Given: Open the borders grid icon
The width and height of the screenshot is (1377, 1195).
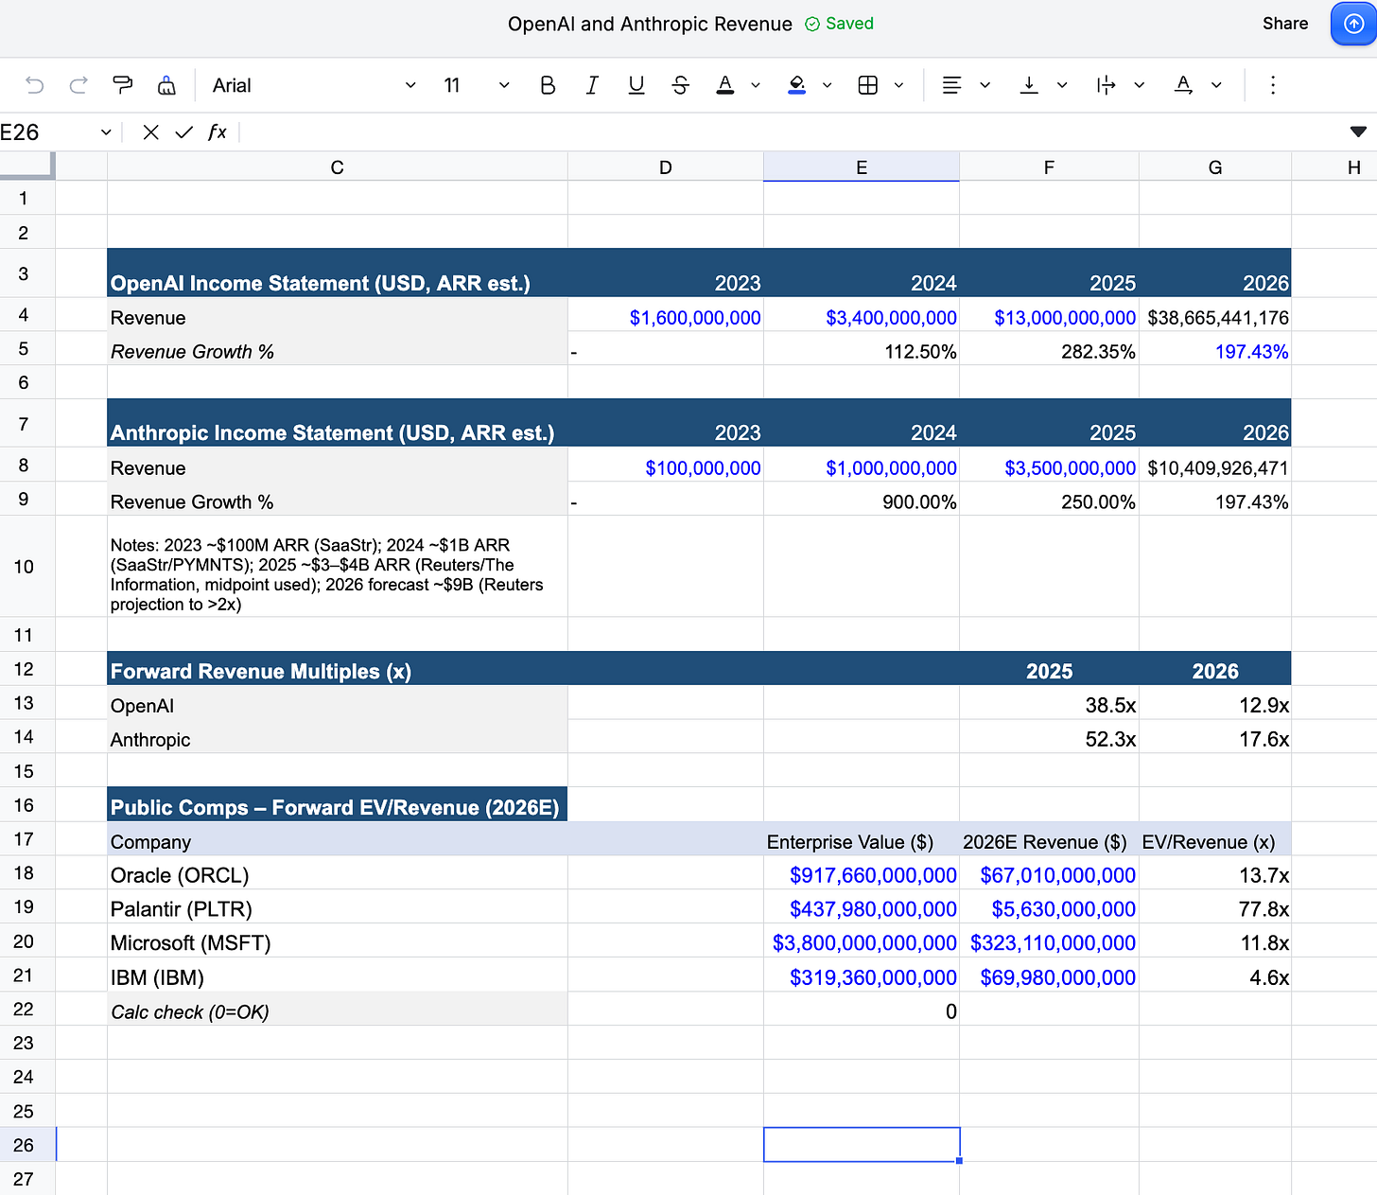Looking at the screenshot, I should point(867,85).
